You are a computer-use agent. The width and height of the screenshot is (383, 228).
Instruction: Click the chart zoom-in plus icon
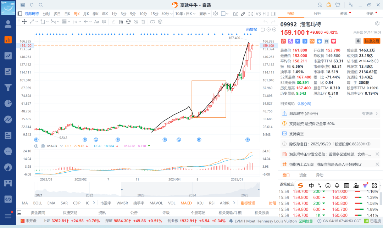pyautogui.click(x=274, y=29)
